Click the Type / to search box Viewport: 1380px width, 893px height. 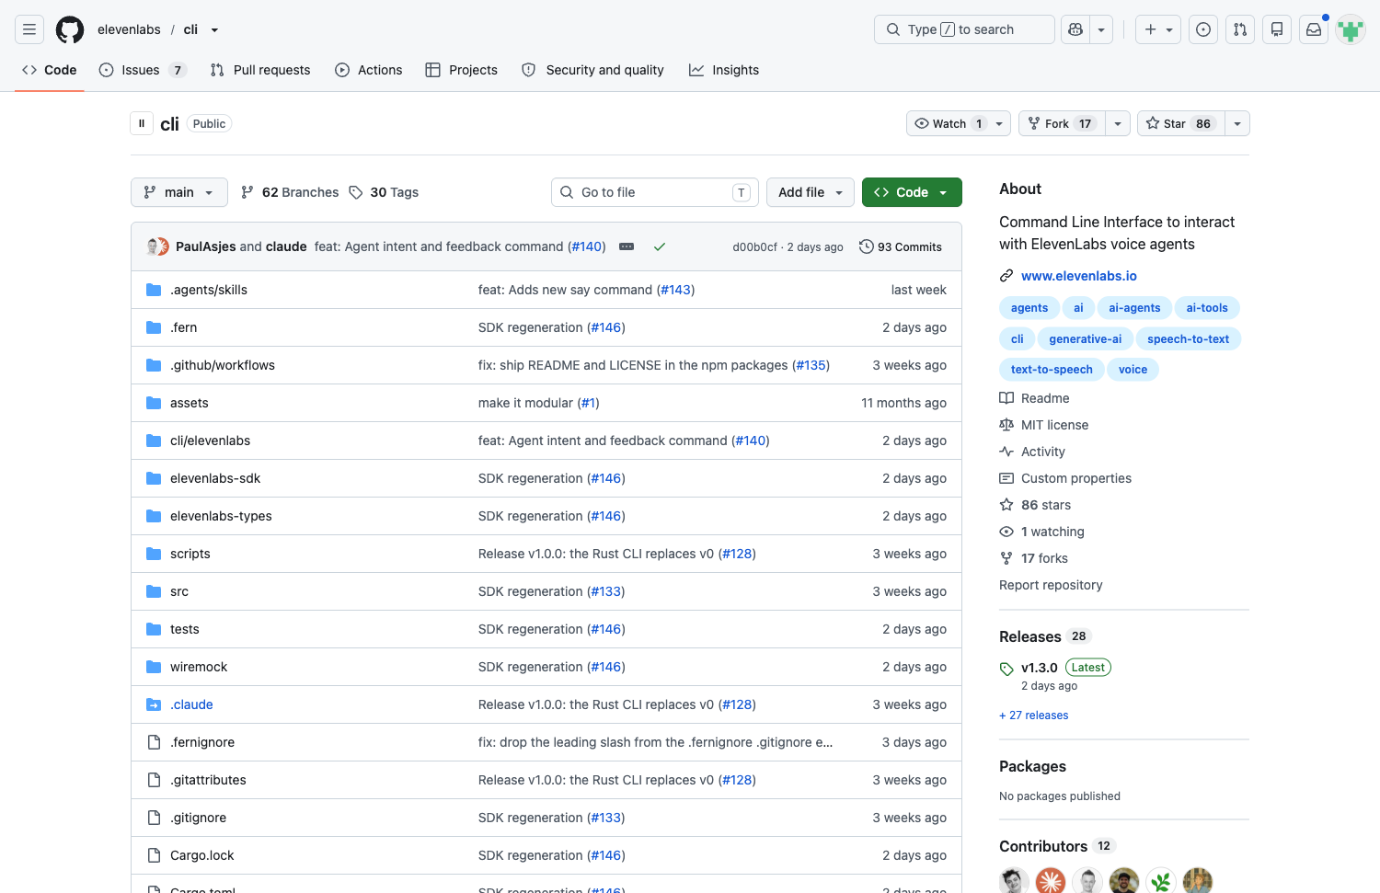click(x=964, y=29)
